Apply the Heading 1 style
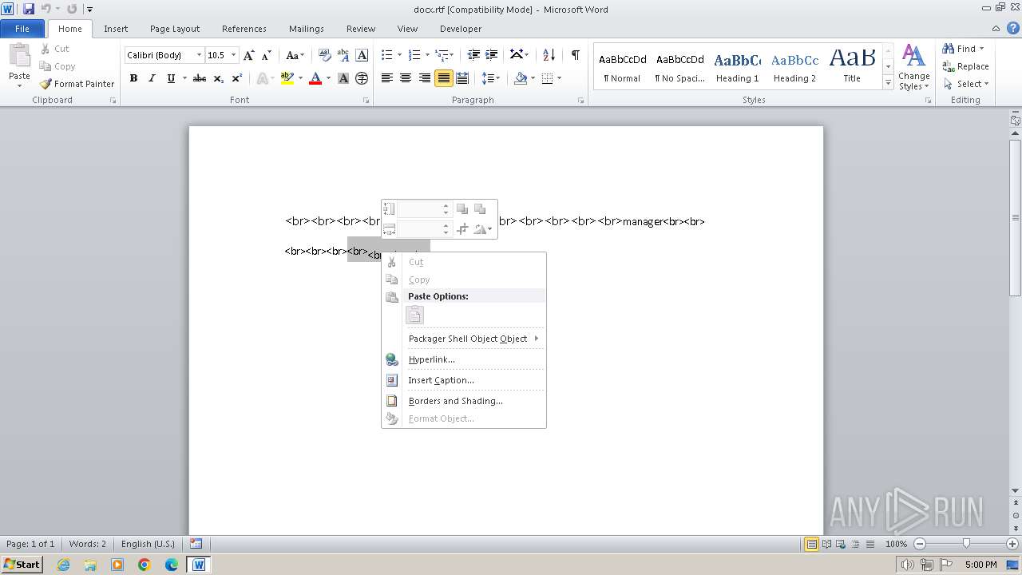Image resolution: width=1022 pixels, height=575 pixels. click(x=737, y=67)
